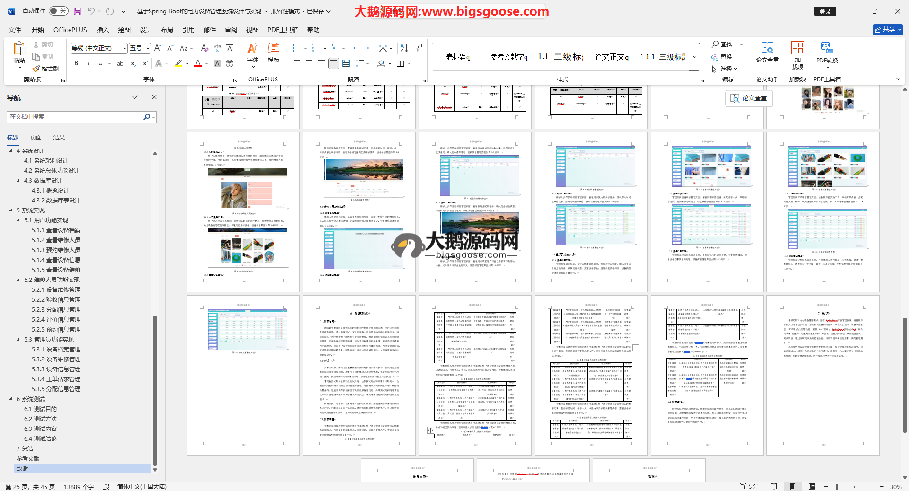This screenshot has width=909, height=491.
Task: Toggle the 自动保存 switch
Action: click(58, 11)
